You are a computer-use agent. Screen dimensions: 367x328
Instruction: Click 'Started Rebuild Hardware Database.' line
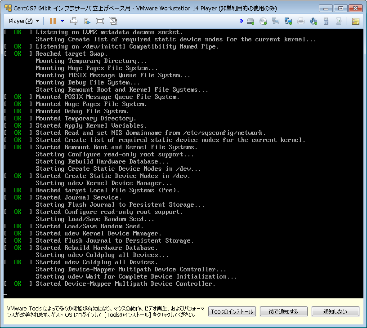point(97,248)
